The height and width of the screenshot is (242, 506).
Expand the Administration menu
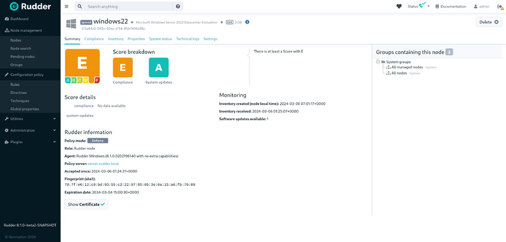(30, 130)
